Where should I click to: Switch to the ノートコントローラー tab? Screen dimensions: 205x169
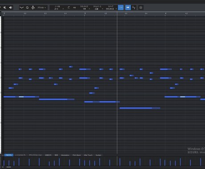click(20, 155)
